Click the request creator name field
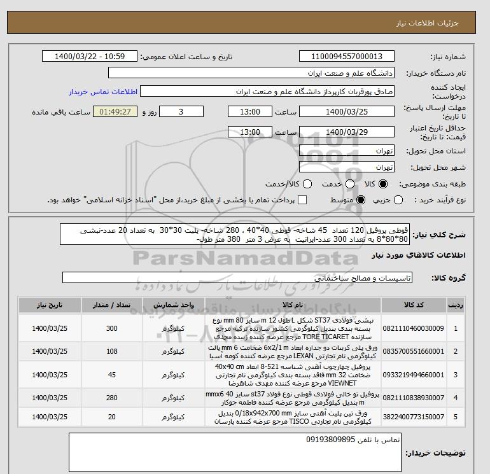Viewport: 490px width, 474px height. point(267,92)
